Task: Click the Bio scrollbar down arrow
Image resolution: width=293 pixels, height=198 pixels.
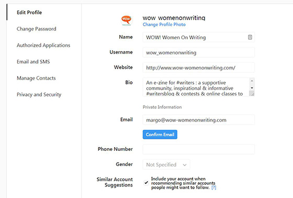Action: point(252,88)
